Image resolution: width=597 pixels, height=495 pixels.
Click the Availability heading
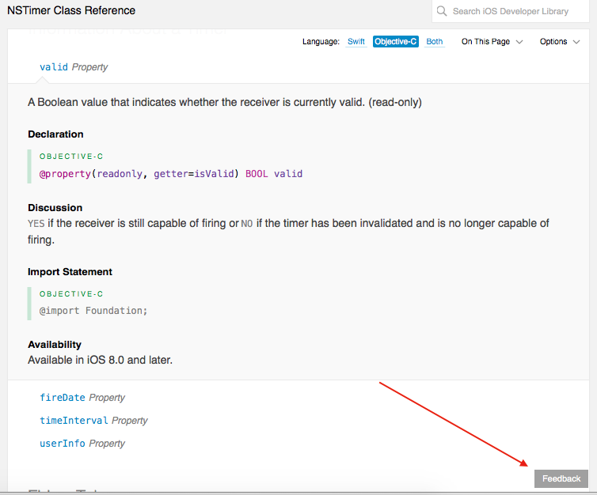pos(55,345)
